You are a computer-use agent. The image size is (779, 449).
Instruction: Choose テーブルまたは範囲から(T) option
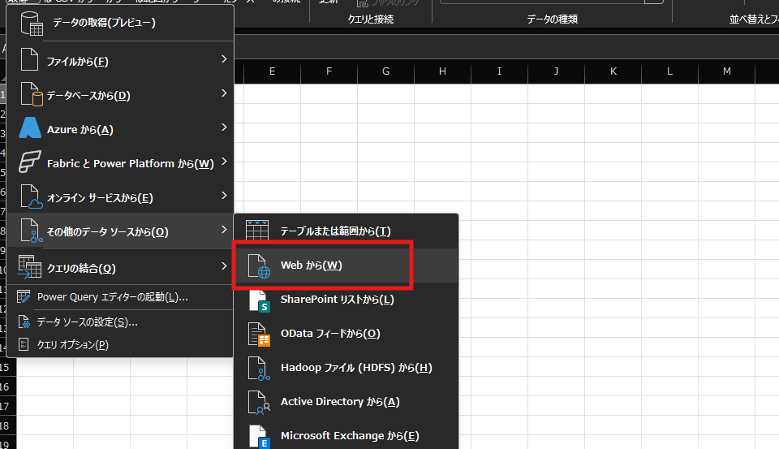point(335,231)
